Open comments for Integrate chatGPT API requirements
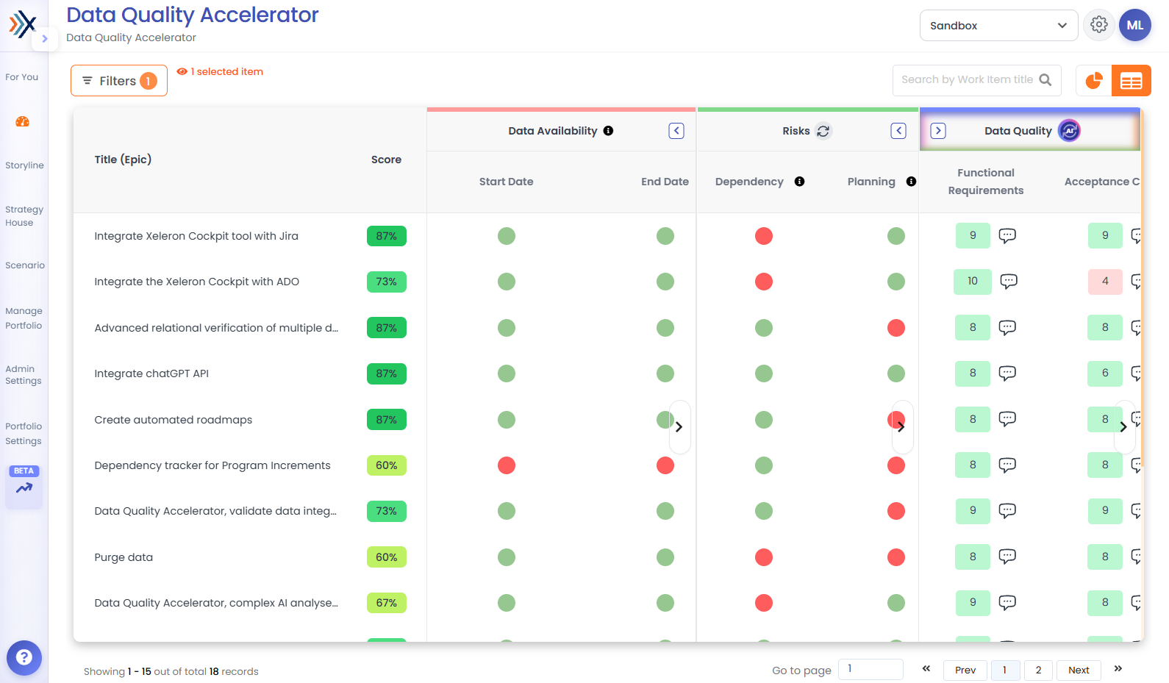Image resolution: width=1169 pixels, height=683 pixels. tap(1007, 373)
